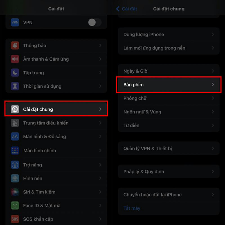
Task: Tap the Cài đặt chung gear icon
Action: point(15,109)
